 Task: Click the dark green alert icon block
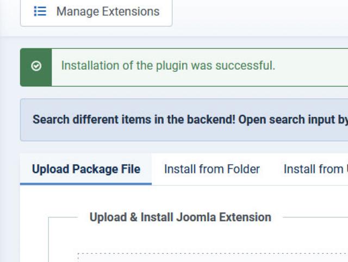tap(36, 67)
